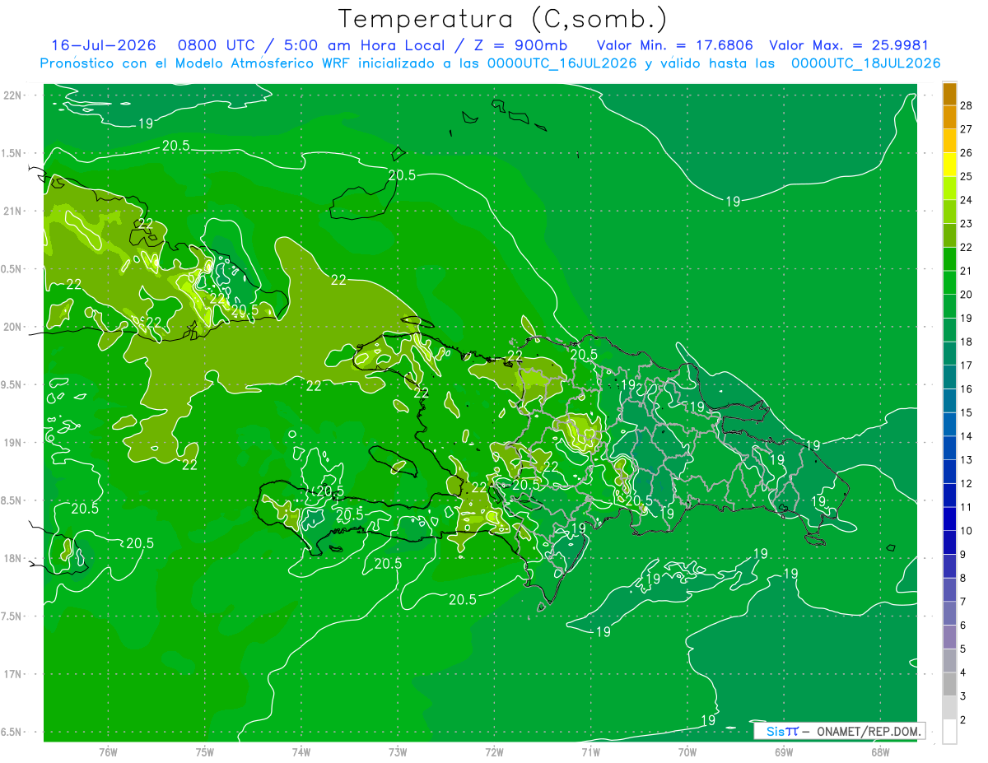Pick the teal swatch between labels 16 and 17
Image resolution: width=988 pixels, height=763 pixels.
pyautogui.click(x=949, y=377)
